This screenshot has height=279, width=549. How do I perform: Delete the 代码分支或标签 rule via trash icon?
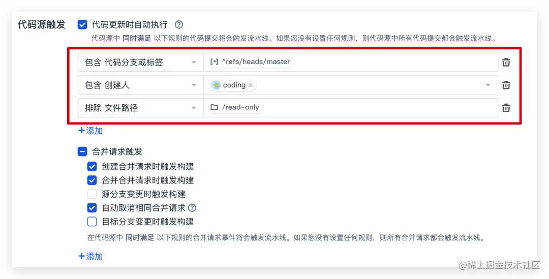[506, 63]
